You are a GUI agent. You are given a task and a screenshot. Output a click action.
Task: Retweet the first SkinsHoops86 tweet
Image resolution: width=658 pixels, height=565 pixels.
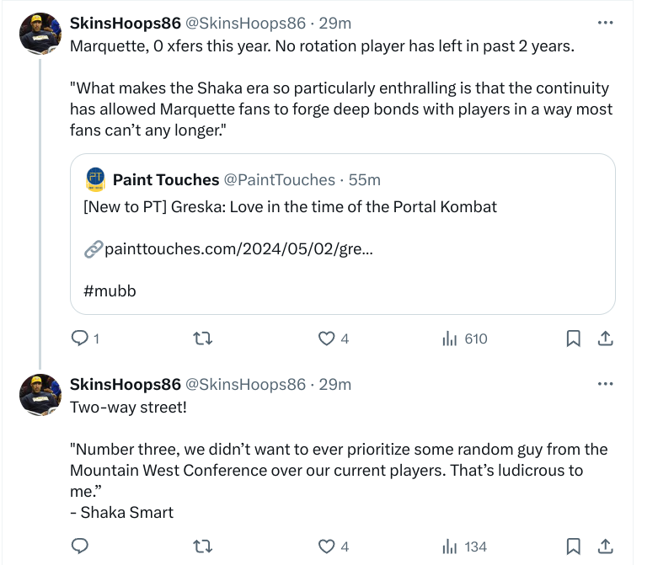pyautogui.click(x=202, y=338)
